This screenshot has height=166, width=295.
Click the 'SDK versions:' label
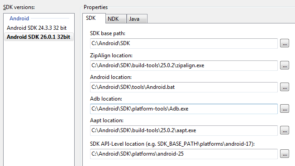click(x=19, y=7)
